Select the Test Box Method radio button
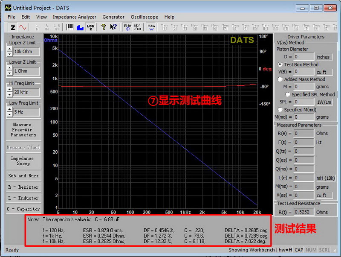 point(280,64)
